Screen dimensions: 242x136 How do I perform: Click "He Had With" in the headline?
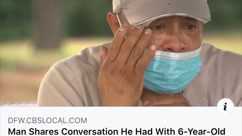(148, 132)
